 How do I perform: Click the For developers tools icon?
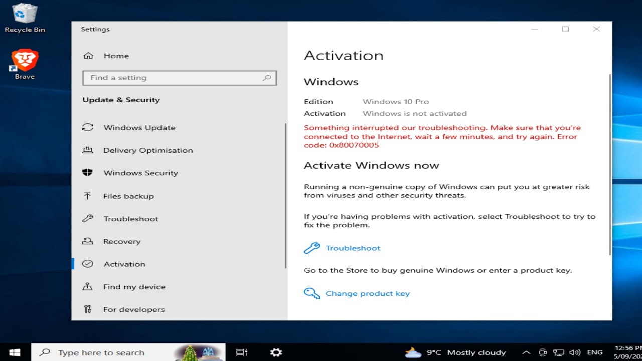pos(88,309)
